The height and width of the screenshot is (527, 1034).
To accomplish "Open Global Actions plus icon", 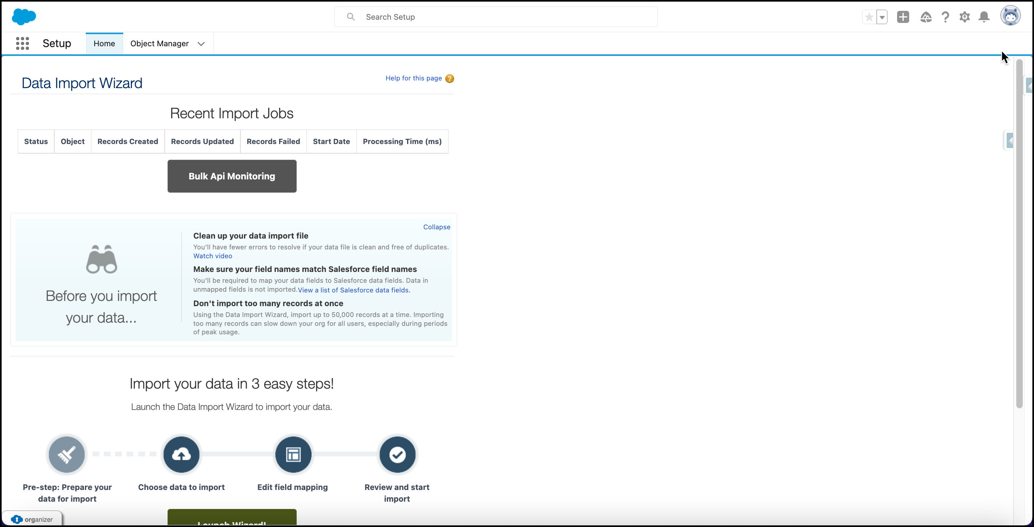I will point(903,17).
